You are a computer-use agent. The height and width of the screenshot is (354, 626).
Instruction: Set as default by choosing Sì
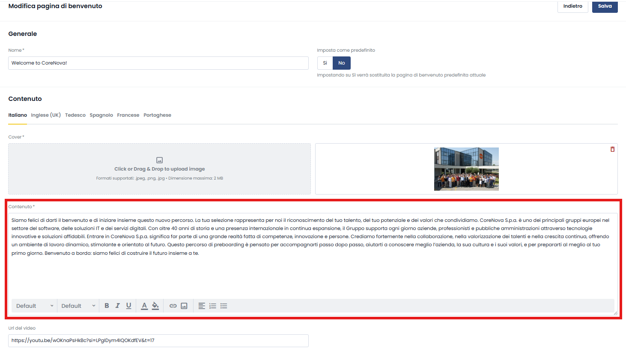tap(325, 63)
